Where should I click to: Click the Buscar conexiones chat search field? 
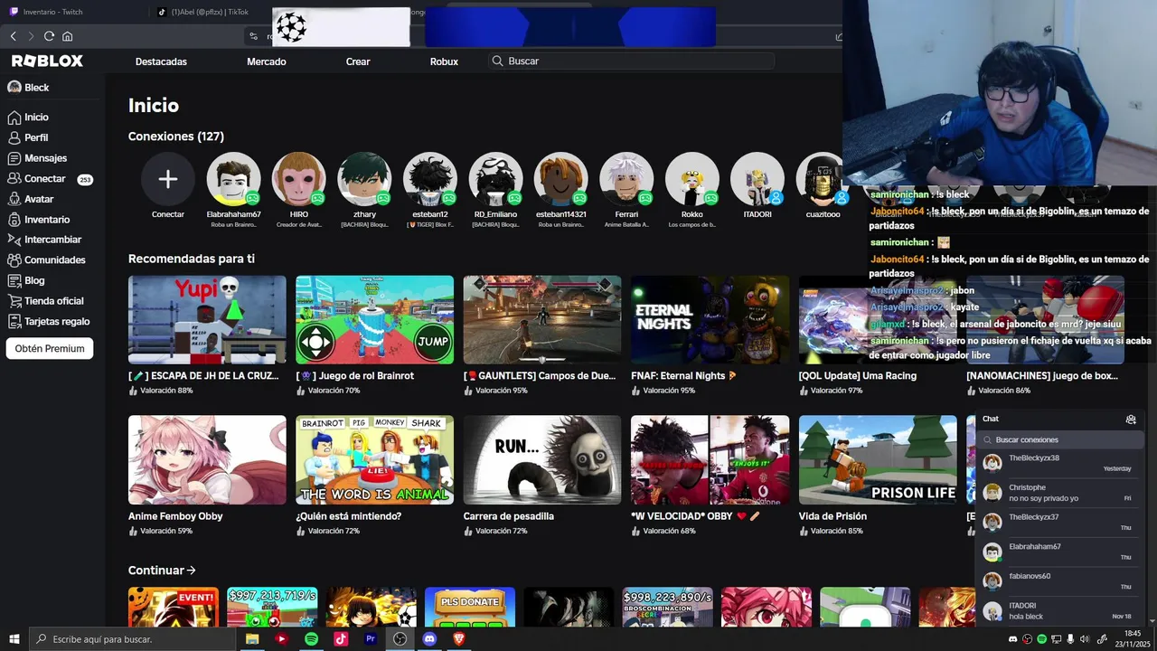click(x=1059, y=440)
